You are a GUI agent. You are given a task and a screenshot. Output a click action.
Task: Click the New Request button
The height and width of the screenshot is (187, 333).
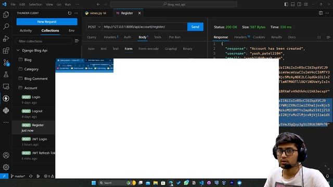tap(47, 22)
